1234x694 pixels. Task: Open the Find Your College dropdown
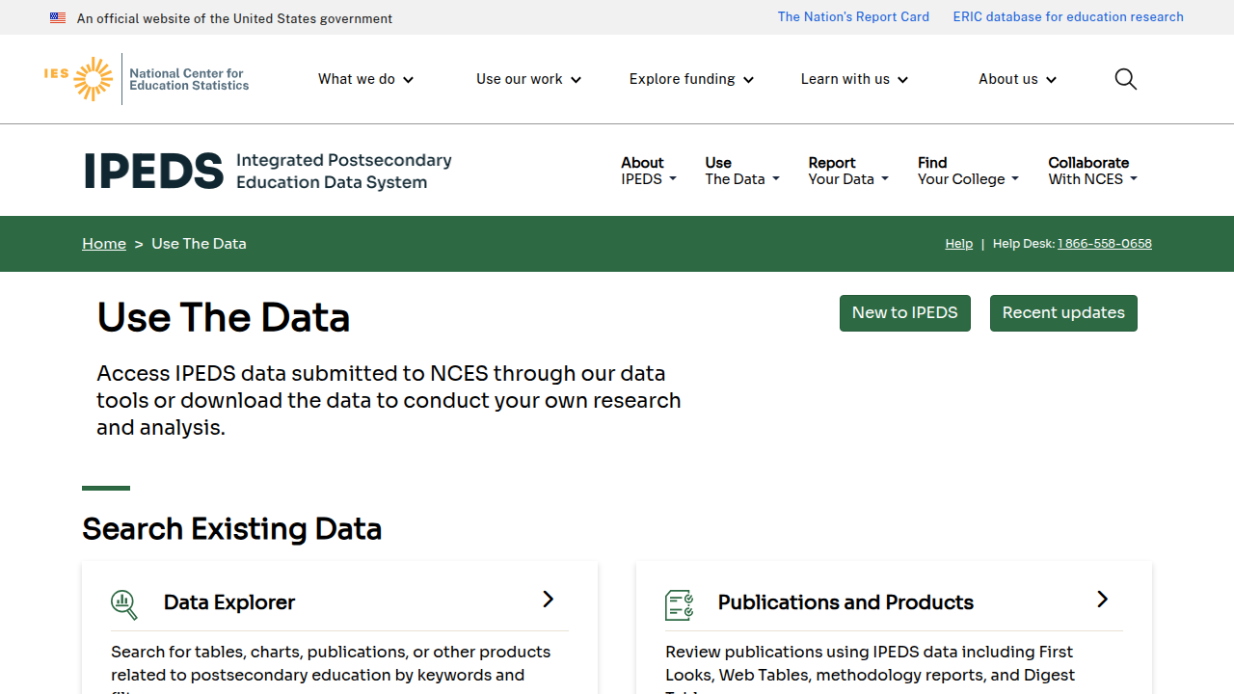(968, 171)
